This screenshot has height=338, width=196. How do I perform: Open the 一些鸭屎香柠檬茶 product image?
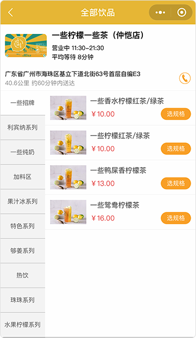tap(68, 177)
